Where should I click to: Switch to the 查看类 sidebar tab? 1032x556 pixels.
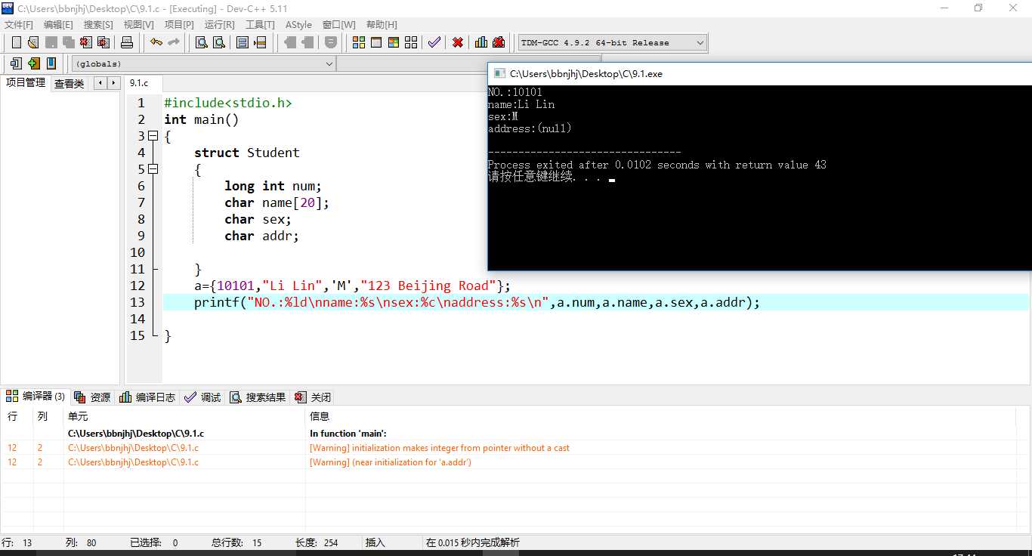(70, 84)
